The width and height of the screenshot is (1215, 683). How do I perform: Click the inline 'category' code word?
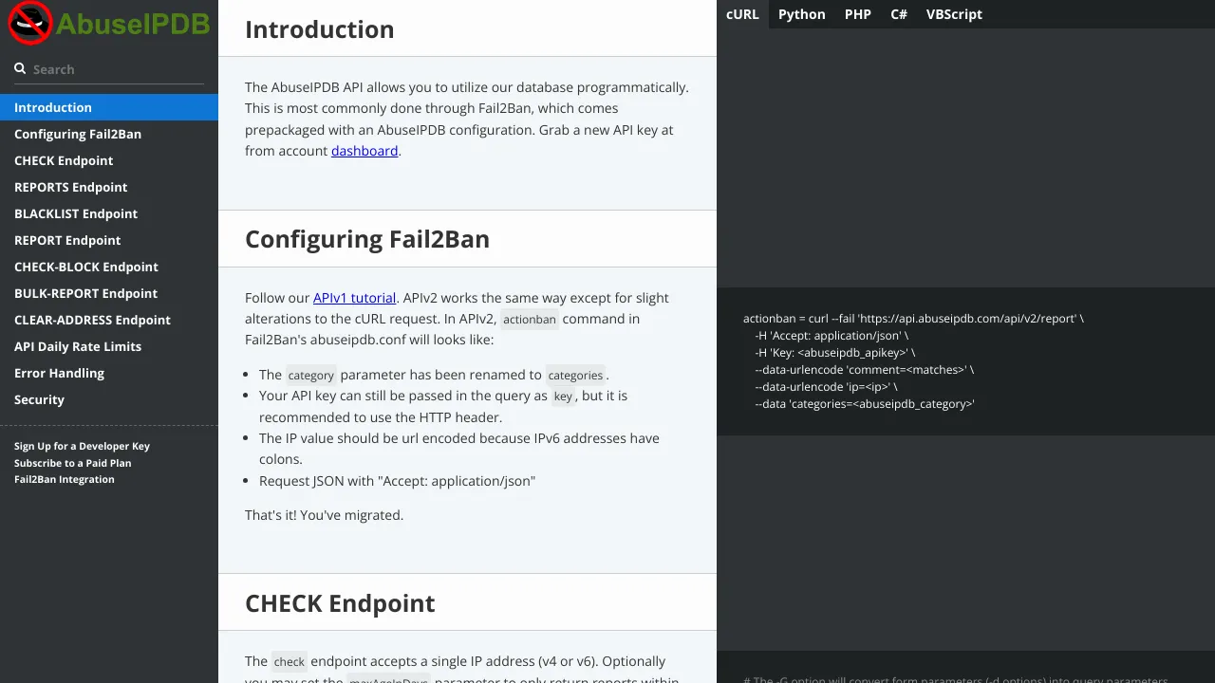(311, 376)
